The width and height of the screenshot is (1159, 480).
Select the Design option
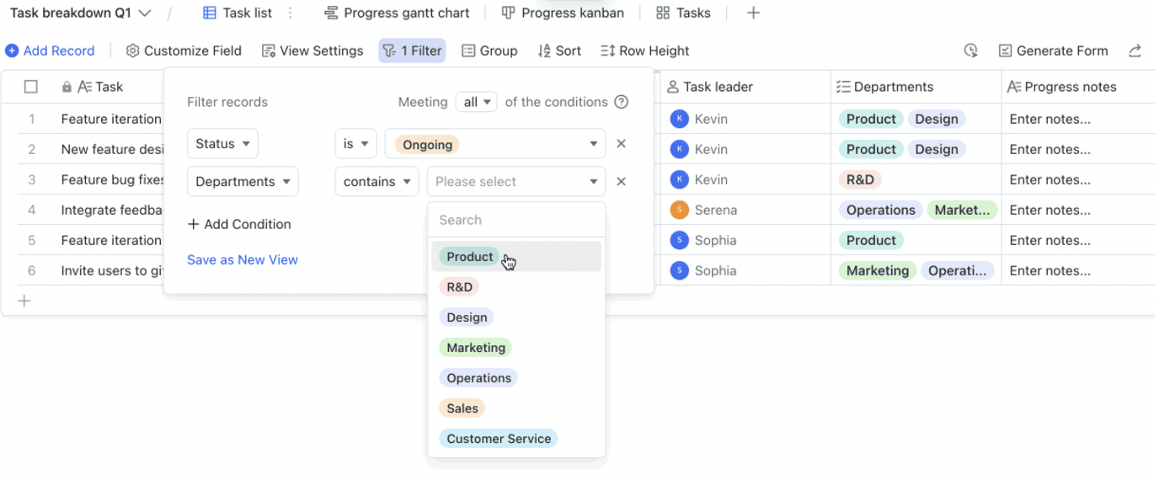(516, 317)
